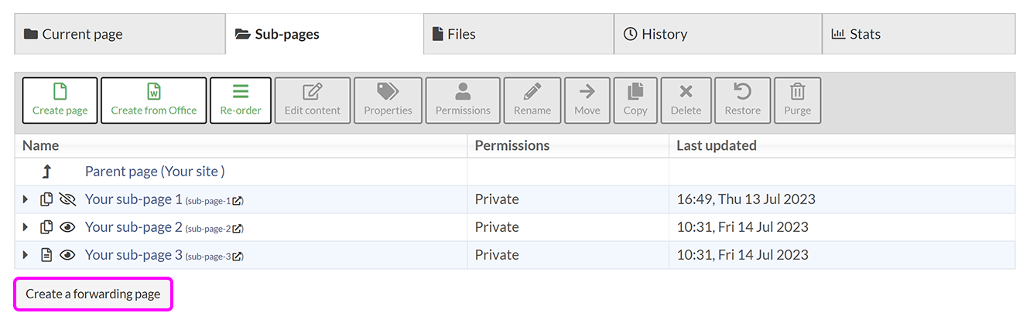Expand Your sub-page 3 disclosure triangle

(x=26, y=255)
